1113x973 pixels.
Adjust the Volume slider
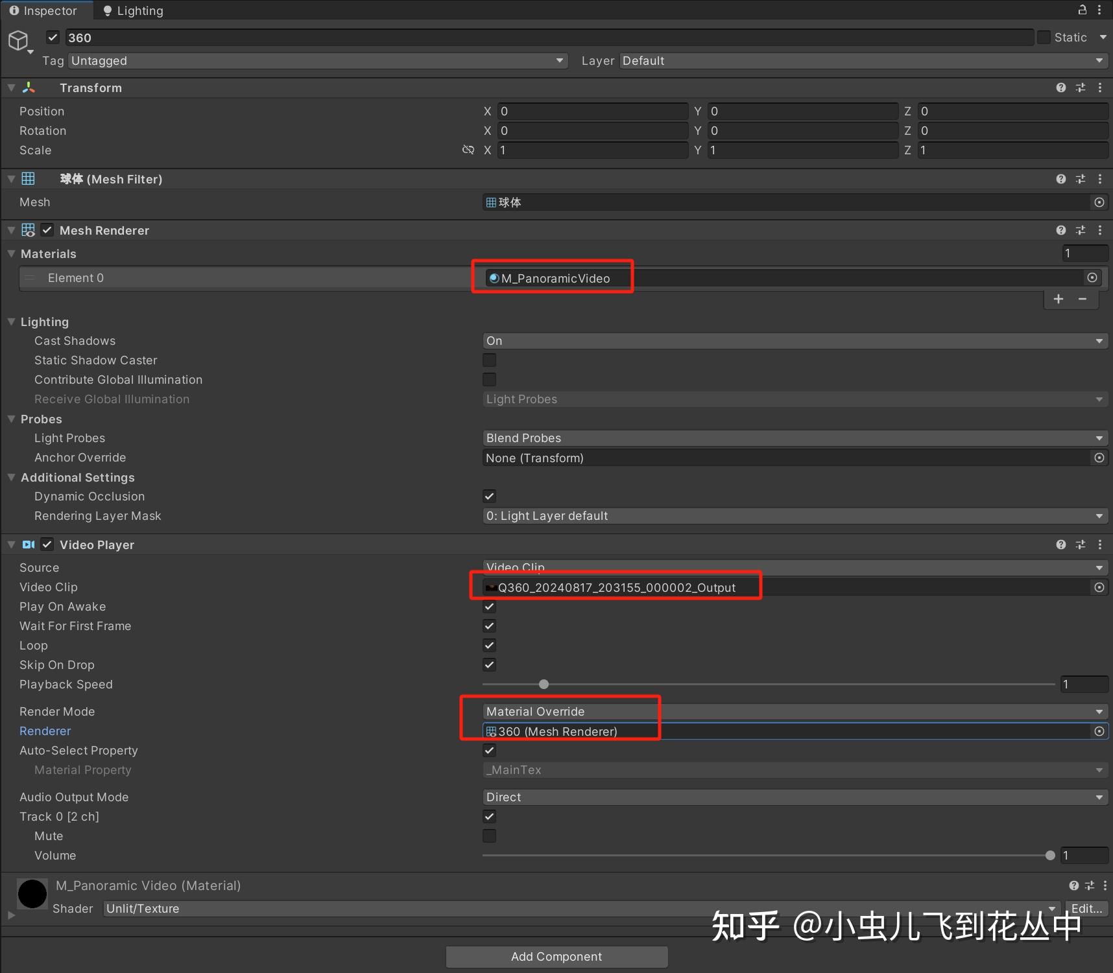point(1049,855)
